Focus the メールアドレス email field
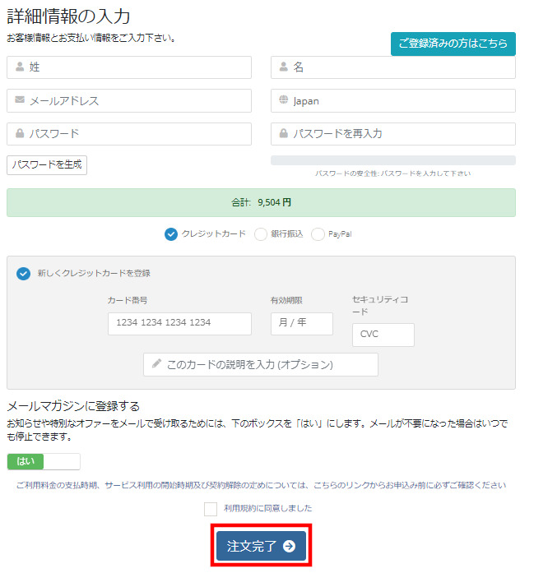534x573 pixels. [x=129, y=101]
